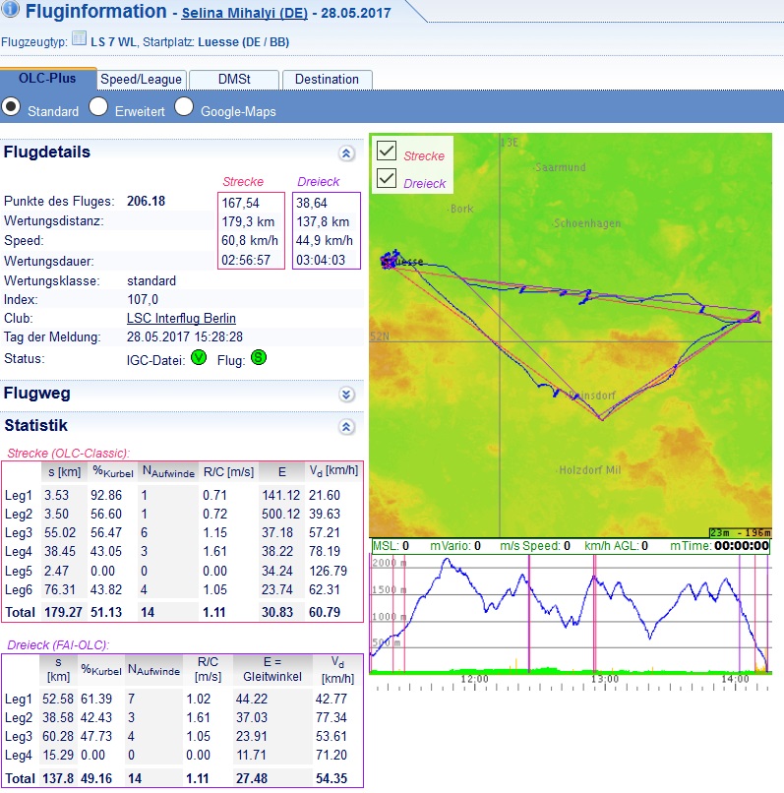Open the DMSt tab

[x=232, y=80]
